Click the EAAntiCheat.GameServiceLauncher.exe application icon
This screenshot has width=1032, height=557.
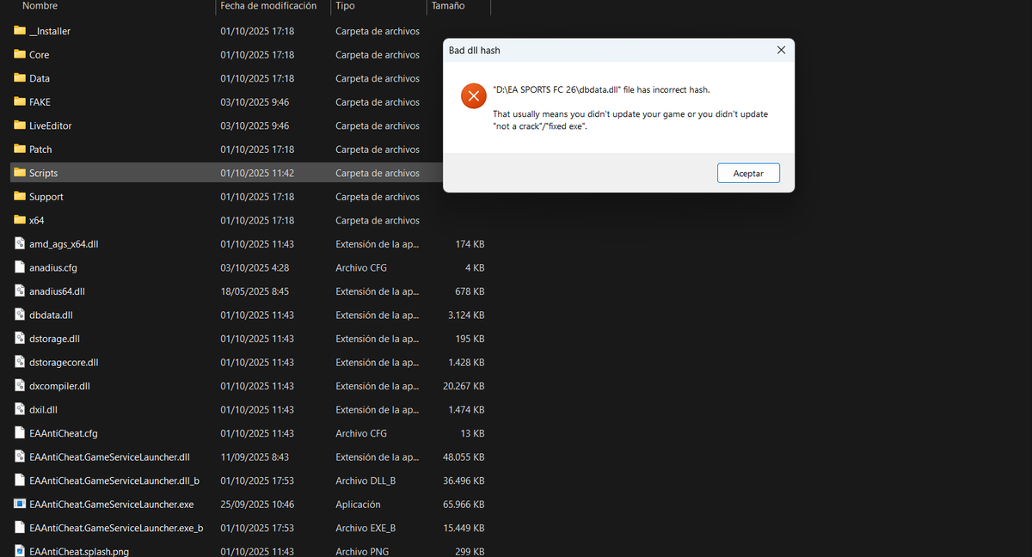[20, 504]
